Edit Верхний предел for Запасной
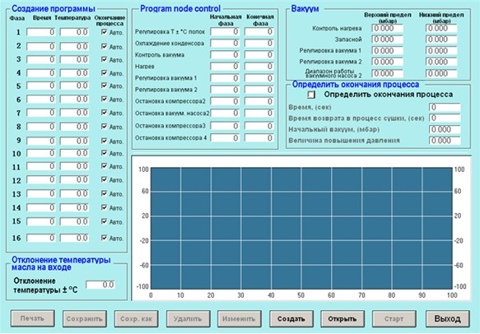The height and width of the screenshot is (334, 480). (388, 39)
